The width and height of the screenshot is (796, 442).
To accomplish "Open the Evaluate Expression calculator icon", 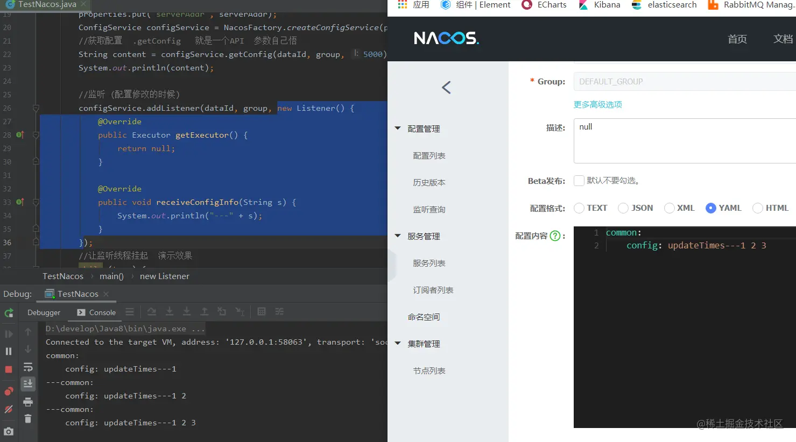I will (x=262, y=312).
